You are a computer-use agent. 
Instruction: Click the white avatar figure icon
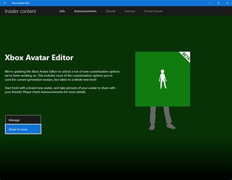pyautogui.click(x=163, y=79)
